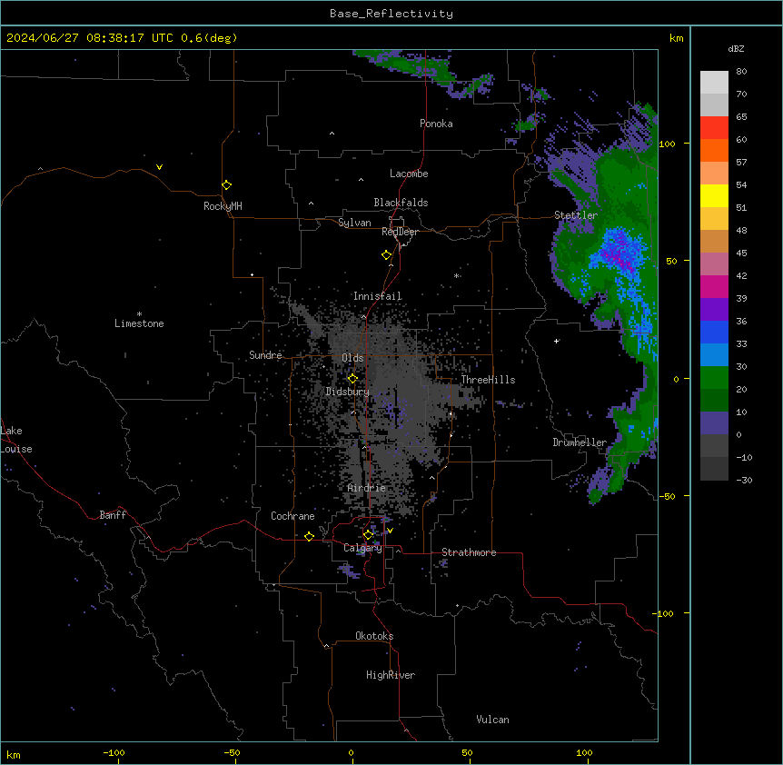
Task: Click the RockyMH label
Action: coord(223,206)
